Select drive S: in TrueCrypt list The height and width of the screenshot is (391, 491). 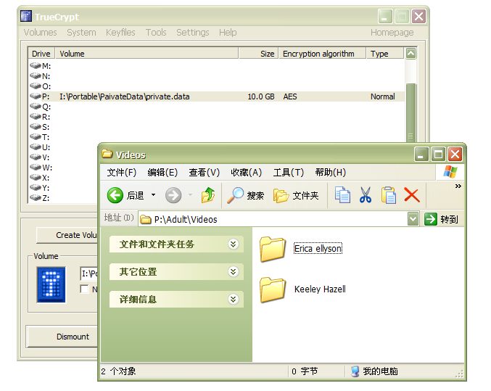tap(40, 127)
